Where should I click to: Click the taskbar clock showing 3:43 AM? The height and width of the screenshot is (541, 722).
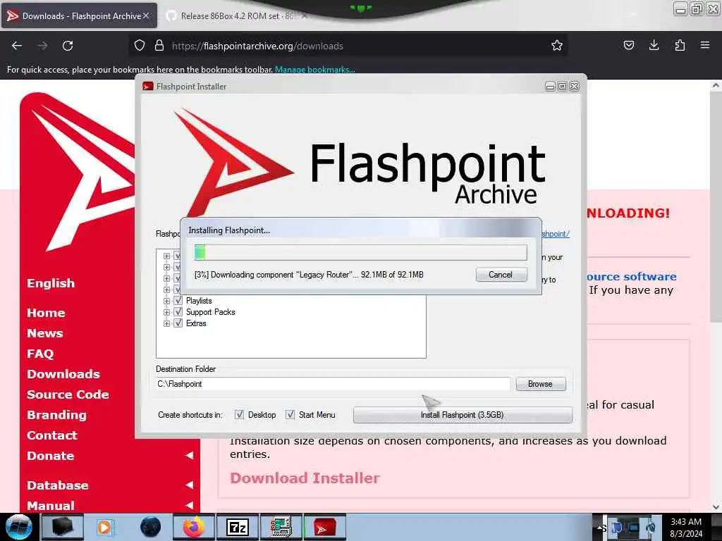686,527
